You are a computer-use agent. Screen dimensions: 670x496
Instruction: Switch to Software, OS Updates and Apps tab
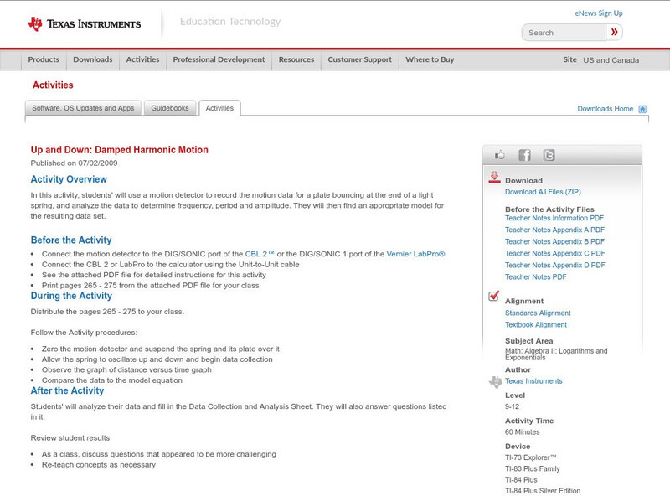click(x=83, y=108)
